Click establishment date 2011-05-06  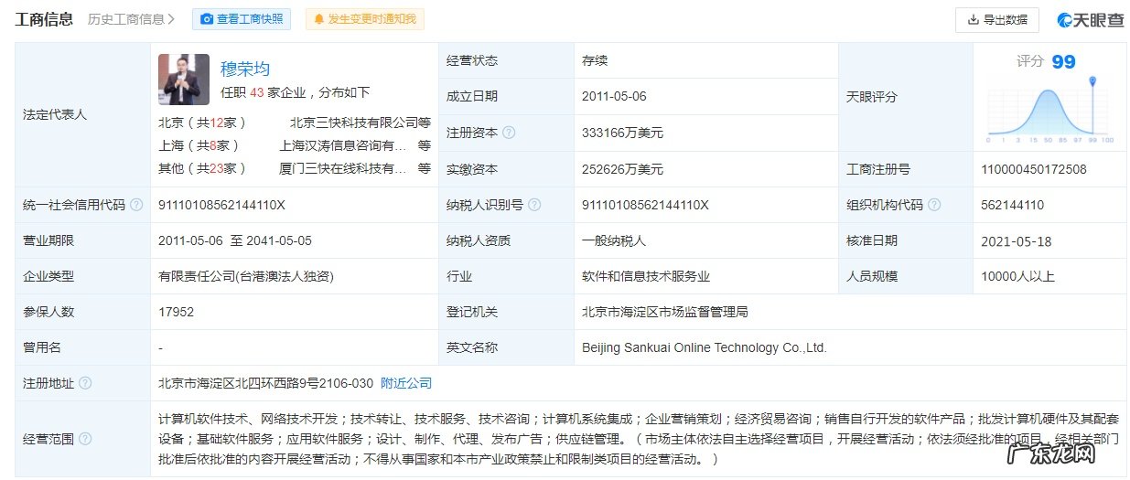coord(614,96)
